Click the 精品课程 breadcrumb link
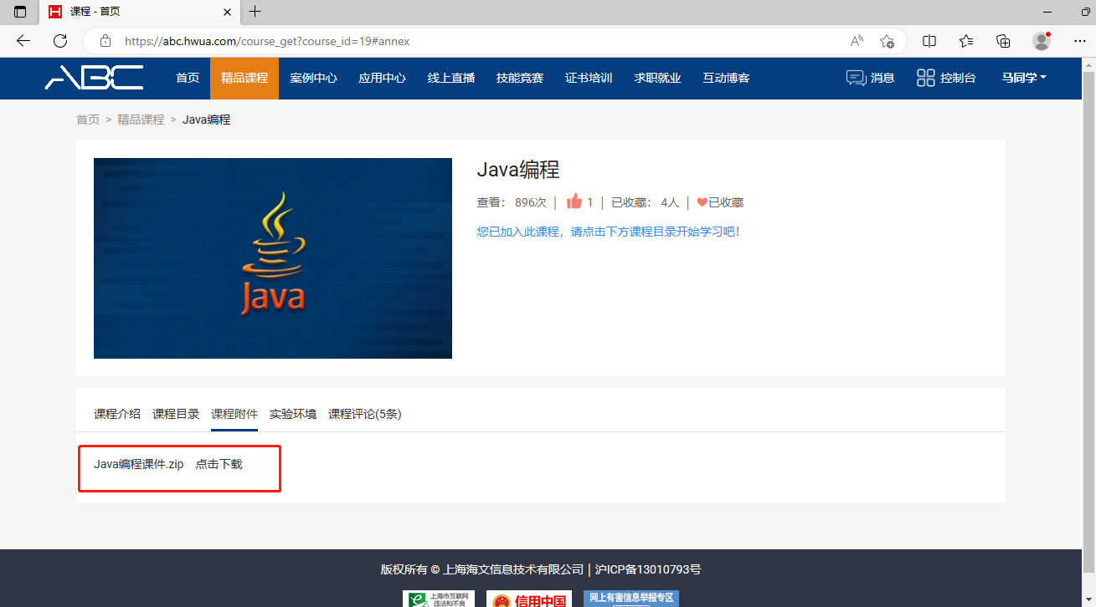 point(141,120)
